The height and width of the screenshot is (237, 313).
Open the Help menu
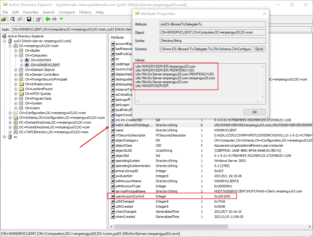100,12
